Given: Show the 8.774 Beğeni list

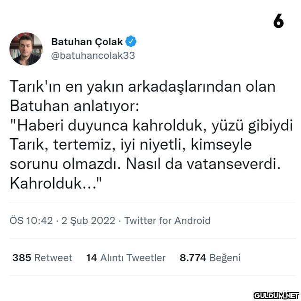Looking at the screenshot, I should 210,258.
